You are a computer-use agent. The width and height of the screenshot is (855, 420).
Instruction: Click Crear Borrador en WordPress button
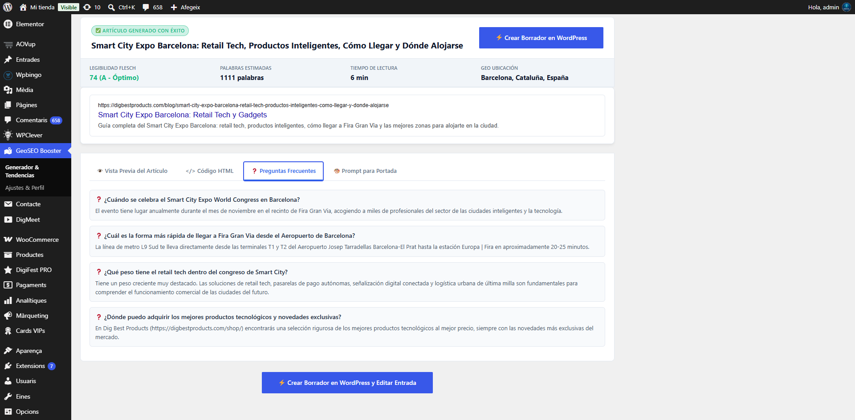point(541,38)
